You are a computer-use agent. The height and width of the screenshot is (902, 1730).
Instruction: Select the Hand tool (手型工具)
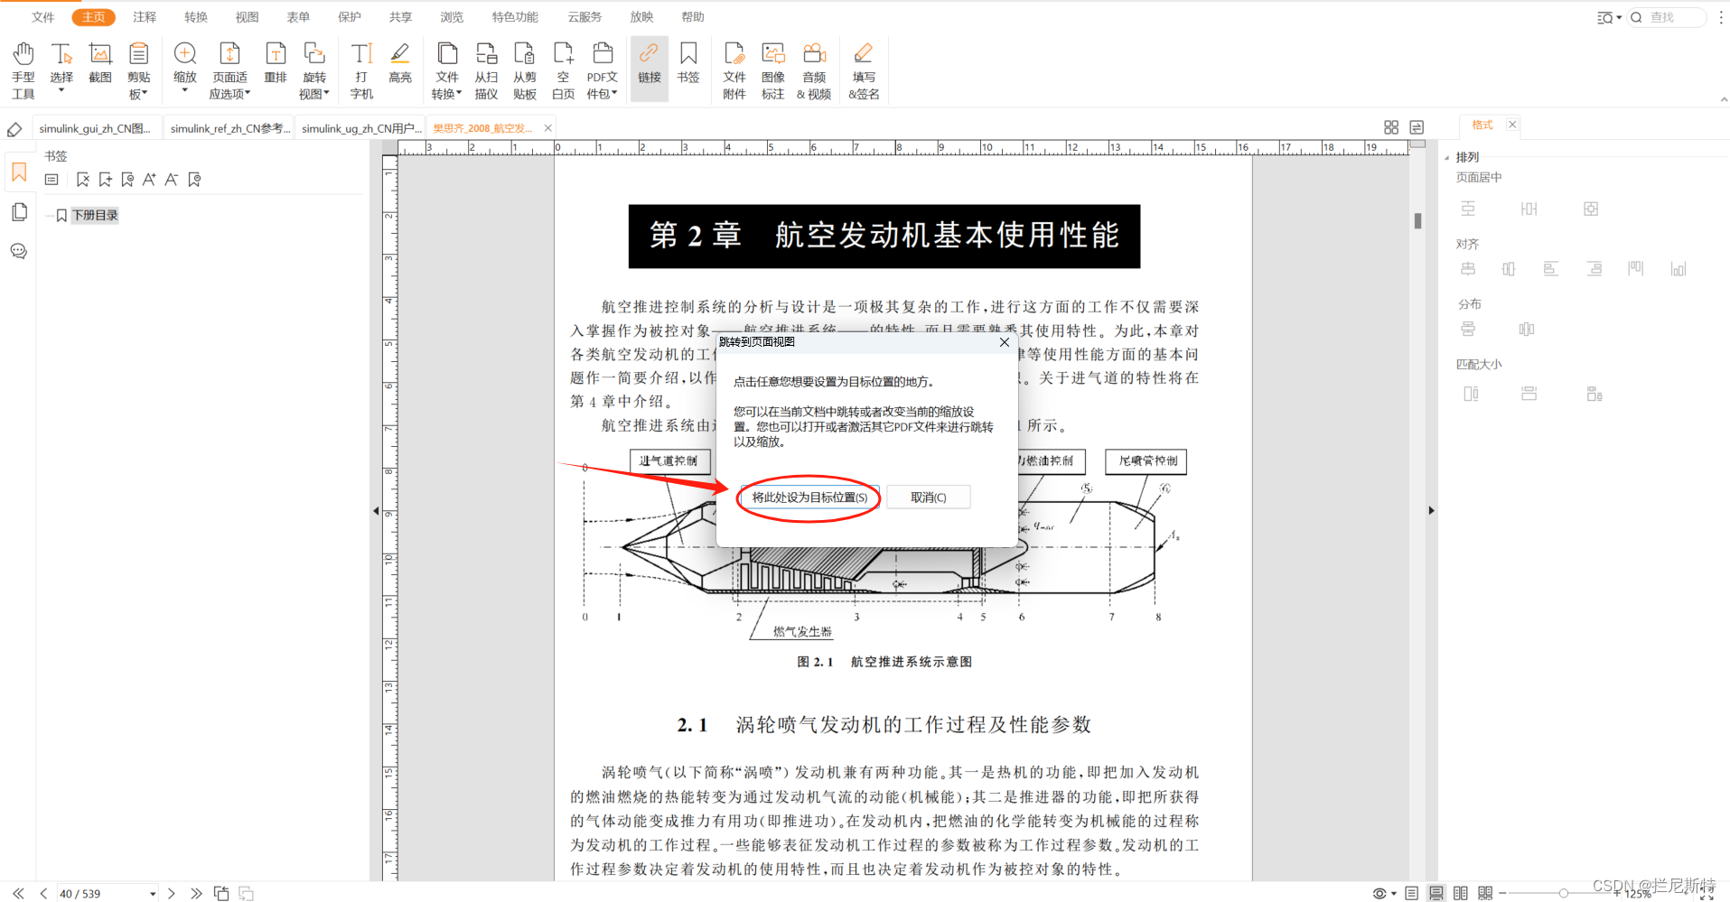click(x=23, y=70)
